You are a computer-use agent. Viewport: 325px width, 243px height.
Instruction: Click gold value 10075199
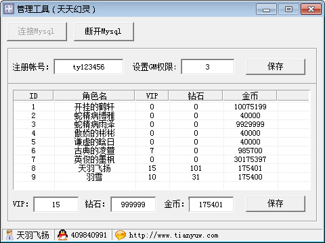click(x=250, y=107)
